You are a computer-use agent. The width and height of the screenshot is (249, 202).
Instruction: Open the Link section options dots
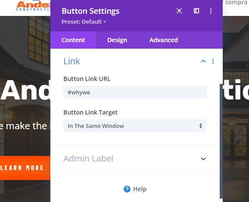coord(213,62)
